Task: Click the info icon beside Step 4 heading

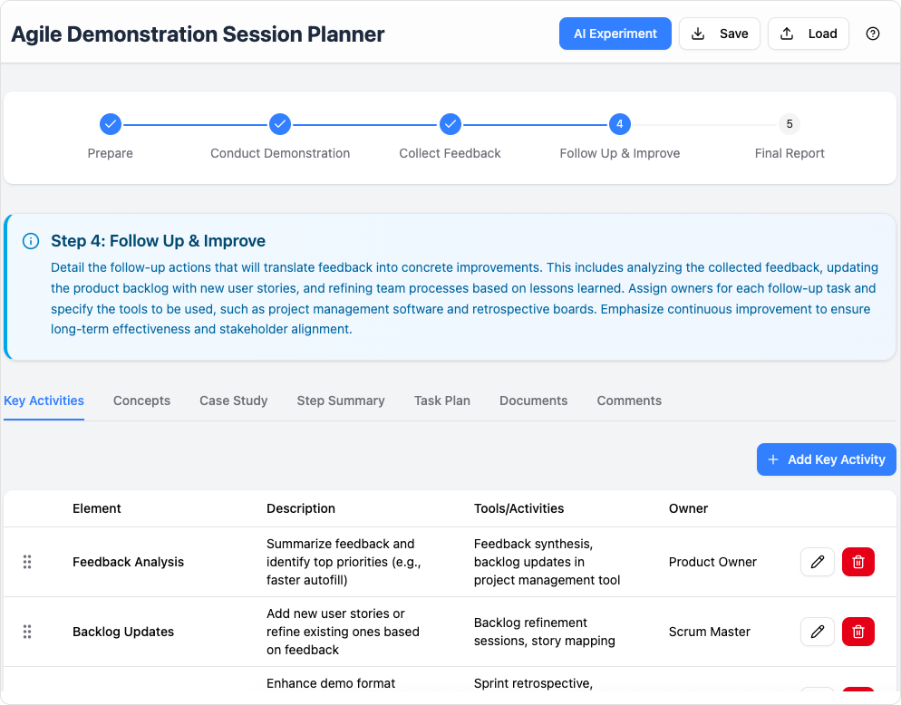Action: 31,241
